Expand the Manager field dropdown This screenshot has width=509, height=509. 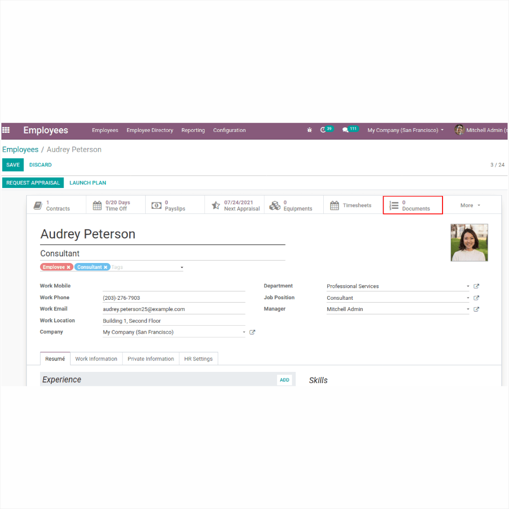tap(468, 309)
